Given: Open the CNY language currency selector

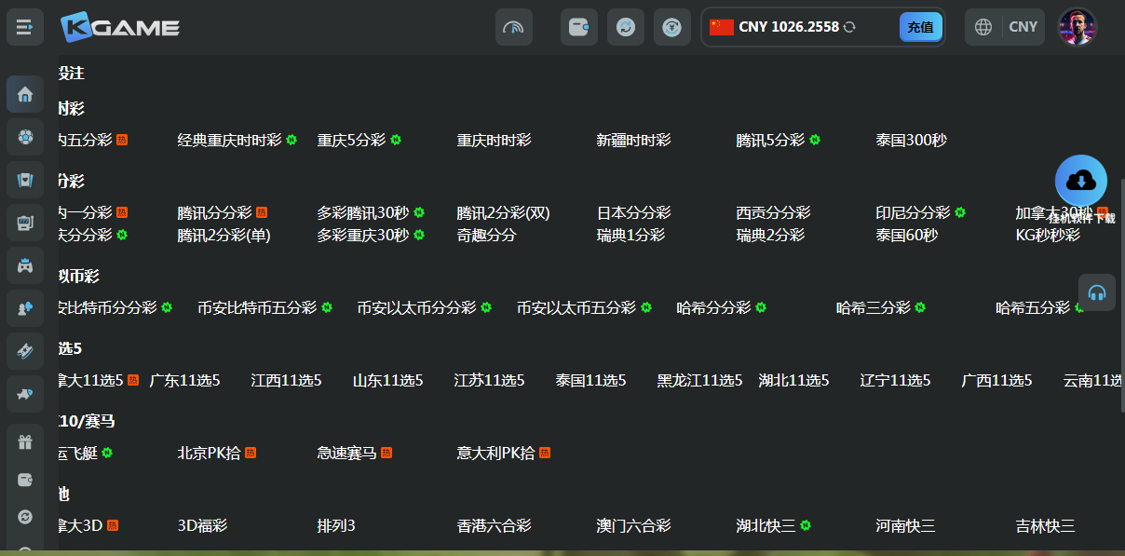Looking at the screenshot, I should coord(1005,27).
